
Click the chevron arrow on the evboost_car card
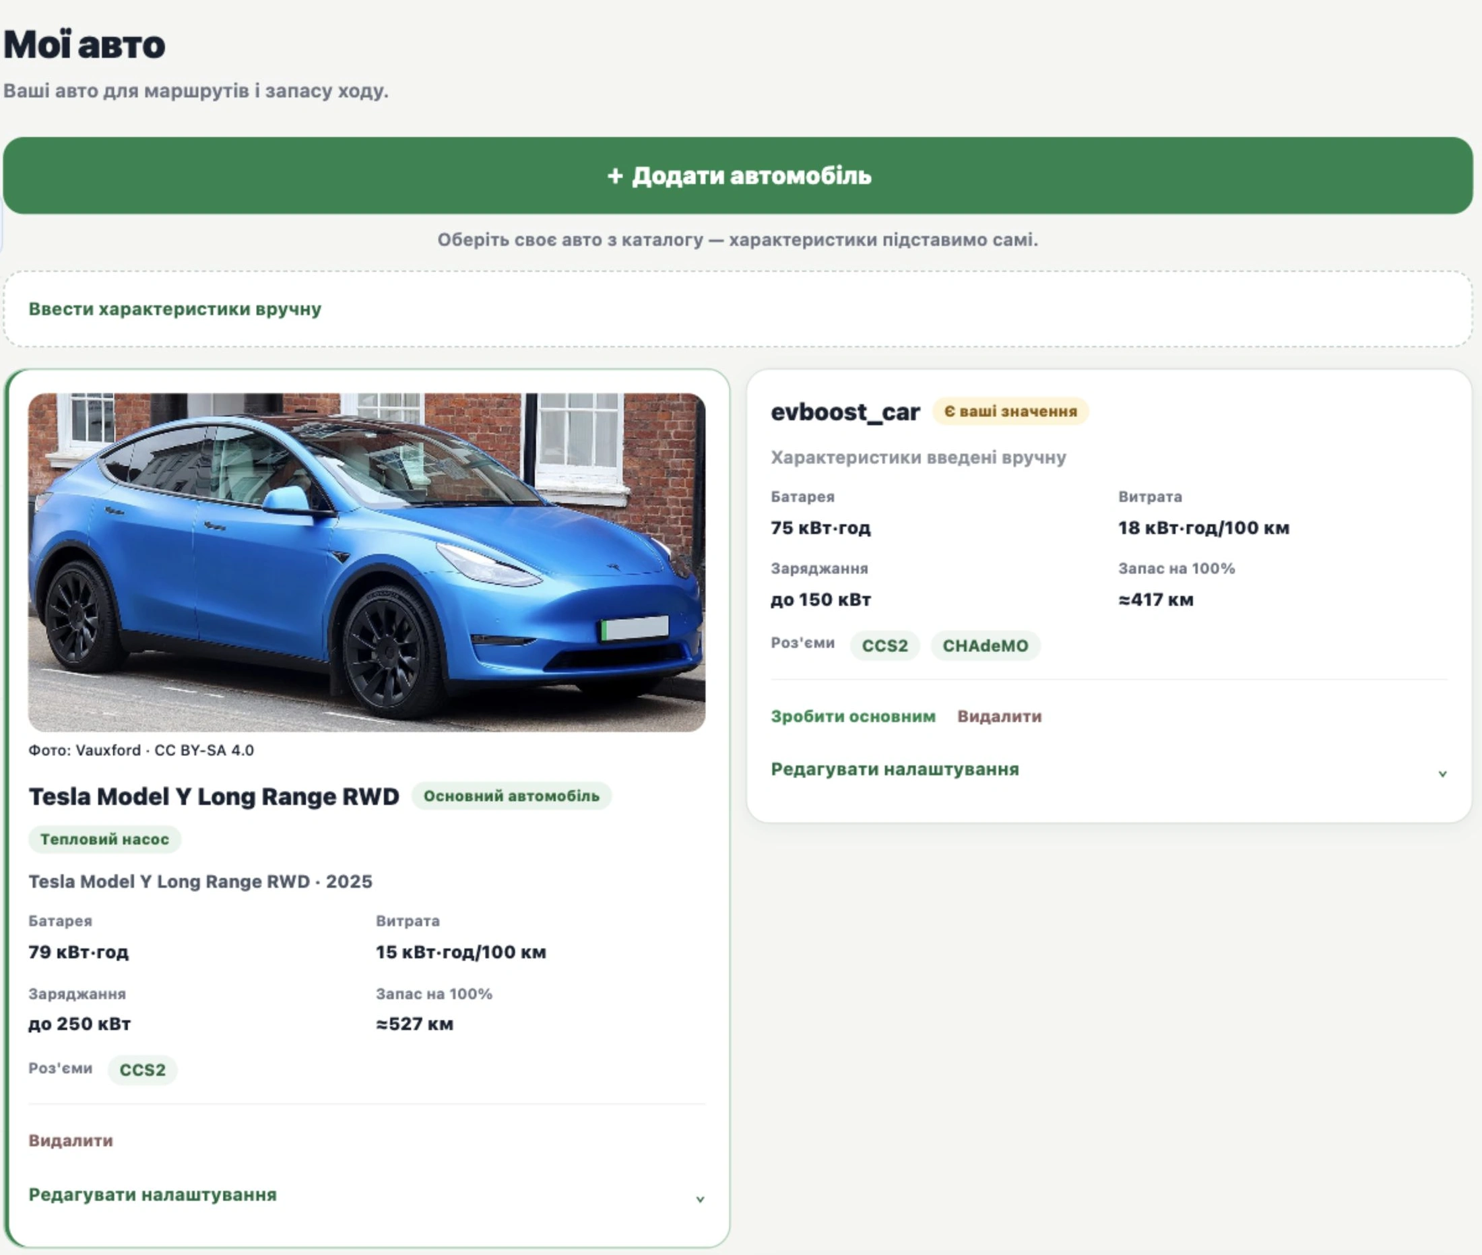[x=1442, y=774]
